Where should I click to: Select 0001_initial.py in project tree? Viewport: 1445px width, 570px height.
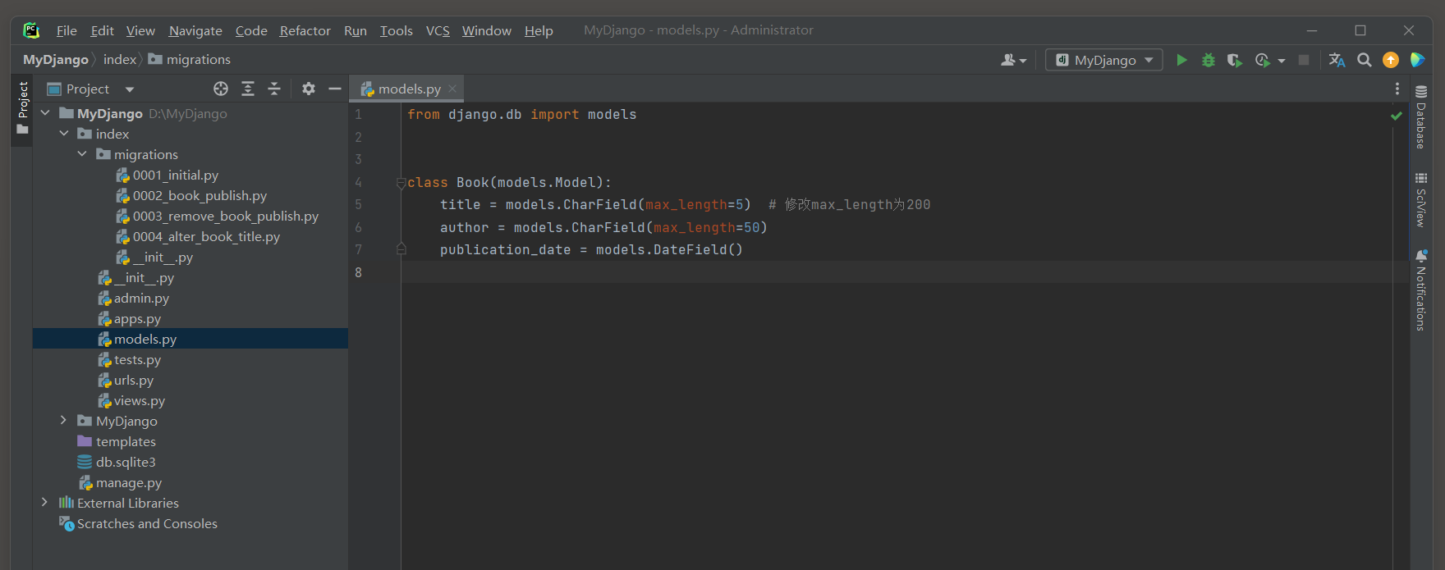coord(176,175)
